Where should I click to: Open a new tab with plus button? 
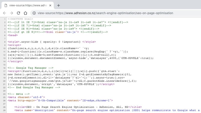coord(59,6)
